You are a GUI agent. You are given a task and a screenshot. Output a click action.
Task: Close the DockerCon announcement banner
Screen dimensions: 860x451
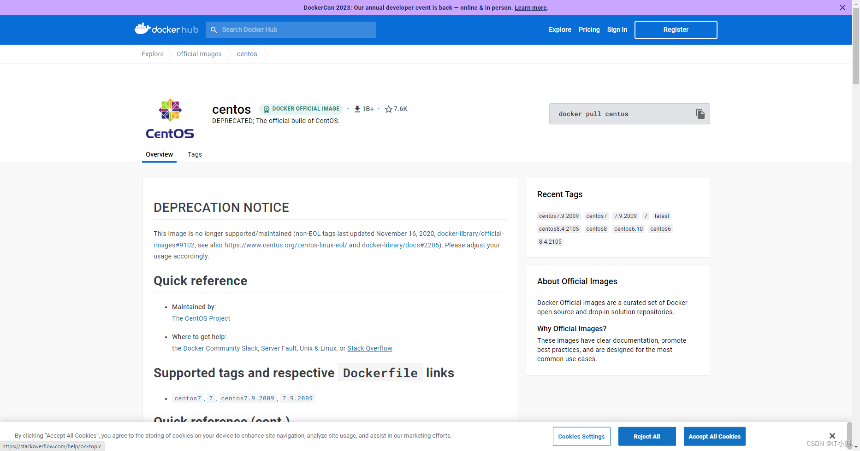pos(842,7)
